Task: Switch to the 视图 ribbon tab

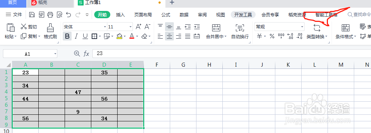Action: tap(221, 15)
